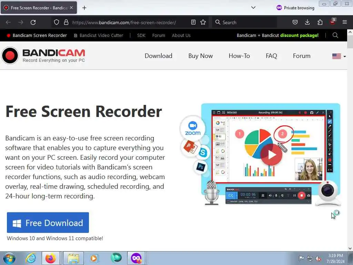List all tabs with the chevron button
The height and width of the screenshot is (265, 353).
pos(253,8)
